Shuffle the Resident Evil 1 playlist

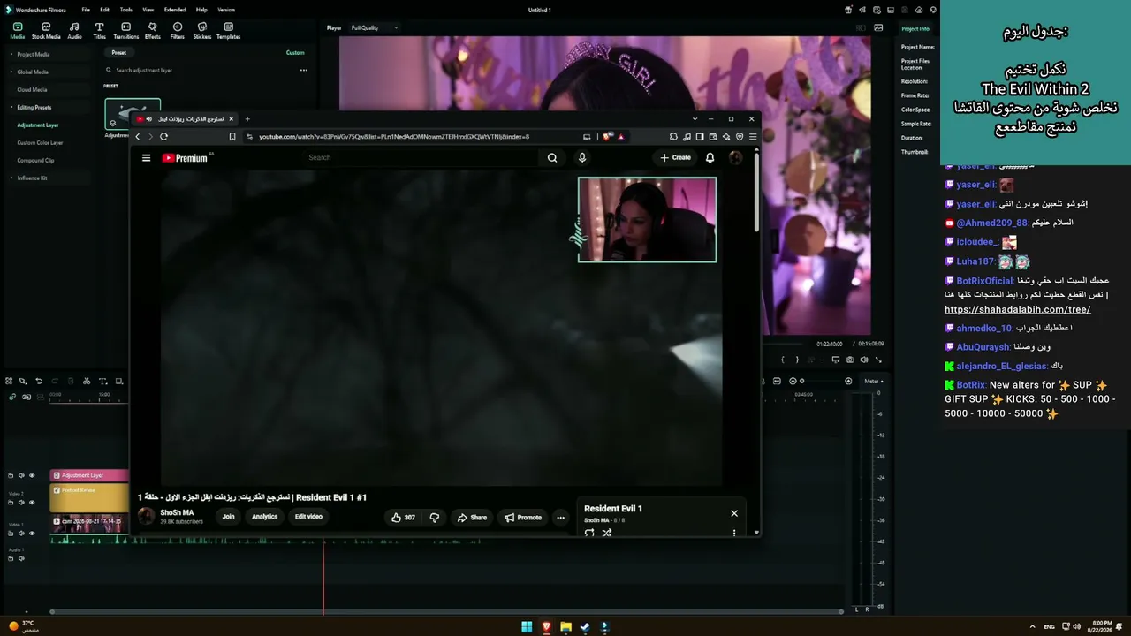(607, 533)
